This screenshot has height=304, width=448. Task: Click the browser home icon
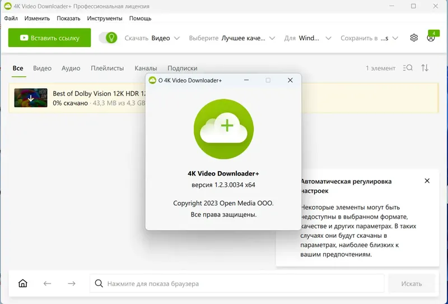pos(23,283)
